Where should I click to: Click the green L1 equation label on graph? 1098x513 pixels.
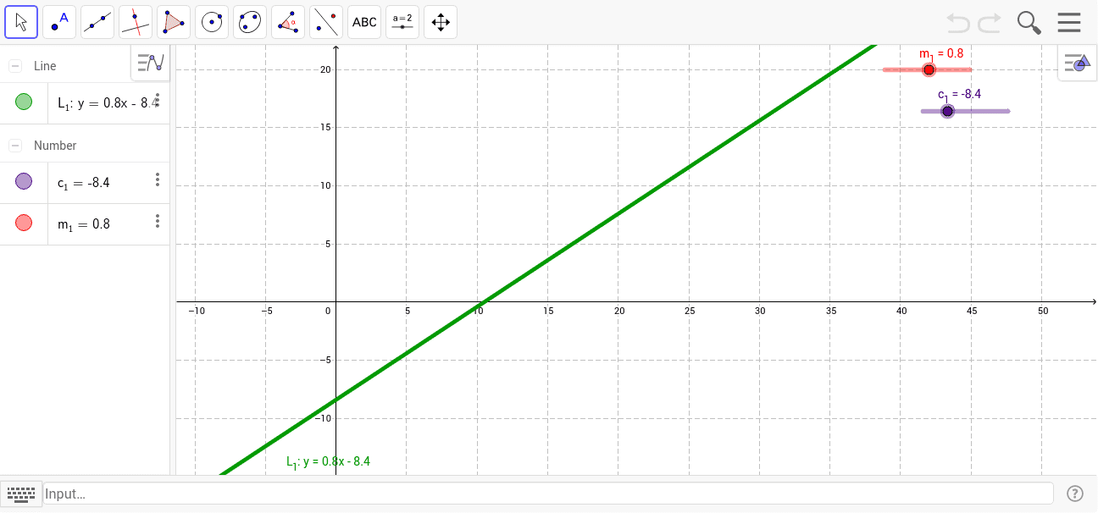pyautogui.click(x=329, y=462)
